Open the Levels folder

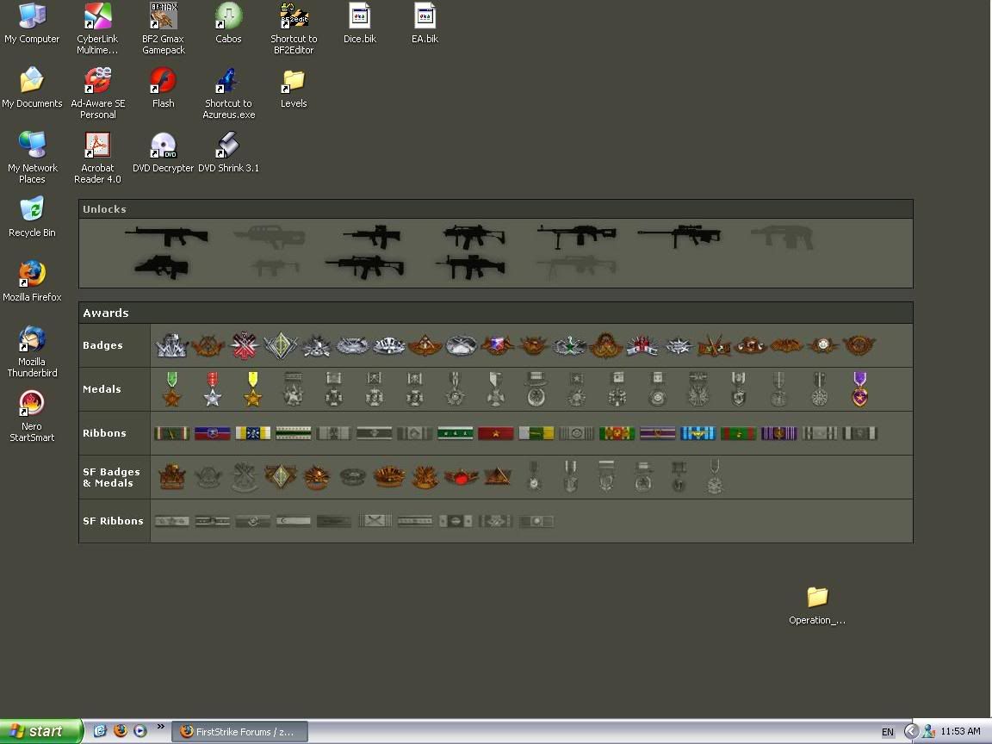(x=294, y=88)
